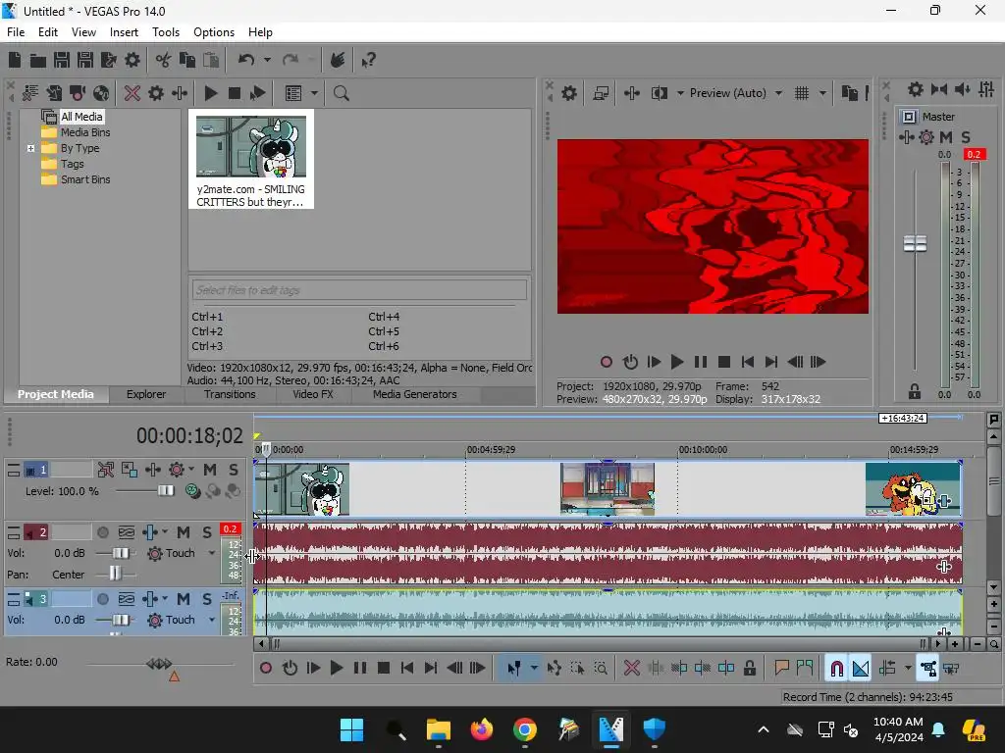Open the preview overlays grid dropdown arrow

[x=822, y=93]
